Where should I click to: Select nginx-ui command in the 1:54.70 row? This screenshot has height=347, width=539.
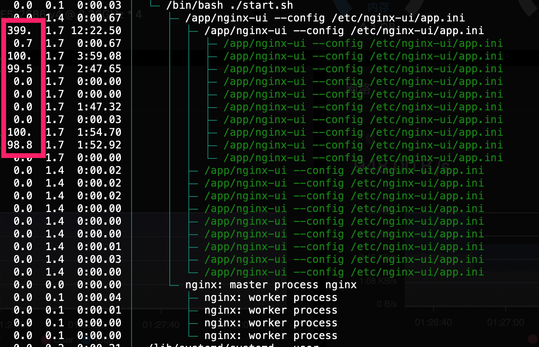point(363,132)
